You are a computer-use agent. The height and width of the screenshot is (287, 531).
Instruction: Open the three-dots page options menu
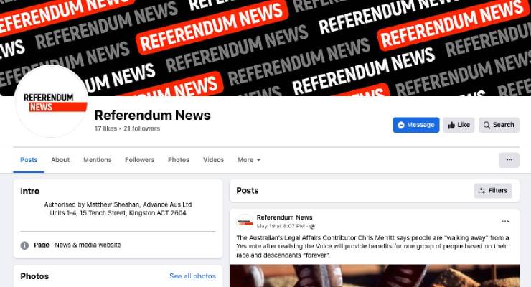pos(509,160)
